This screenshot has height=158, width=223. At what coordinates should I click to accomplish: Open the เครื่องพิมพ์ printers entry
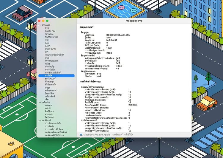coord(51,96)
